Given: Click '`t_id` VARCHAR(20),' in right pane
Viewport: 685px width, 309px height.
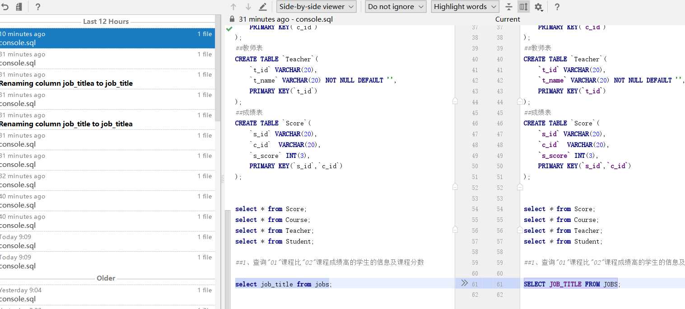Looking at the screenshot, I should pyautogui.click(x=572, y=70).
